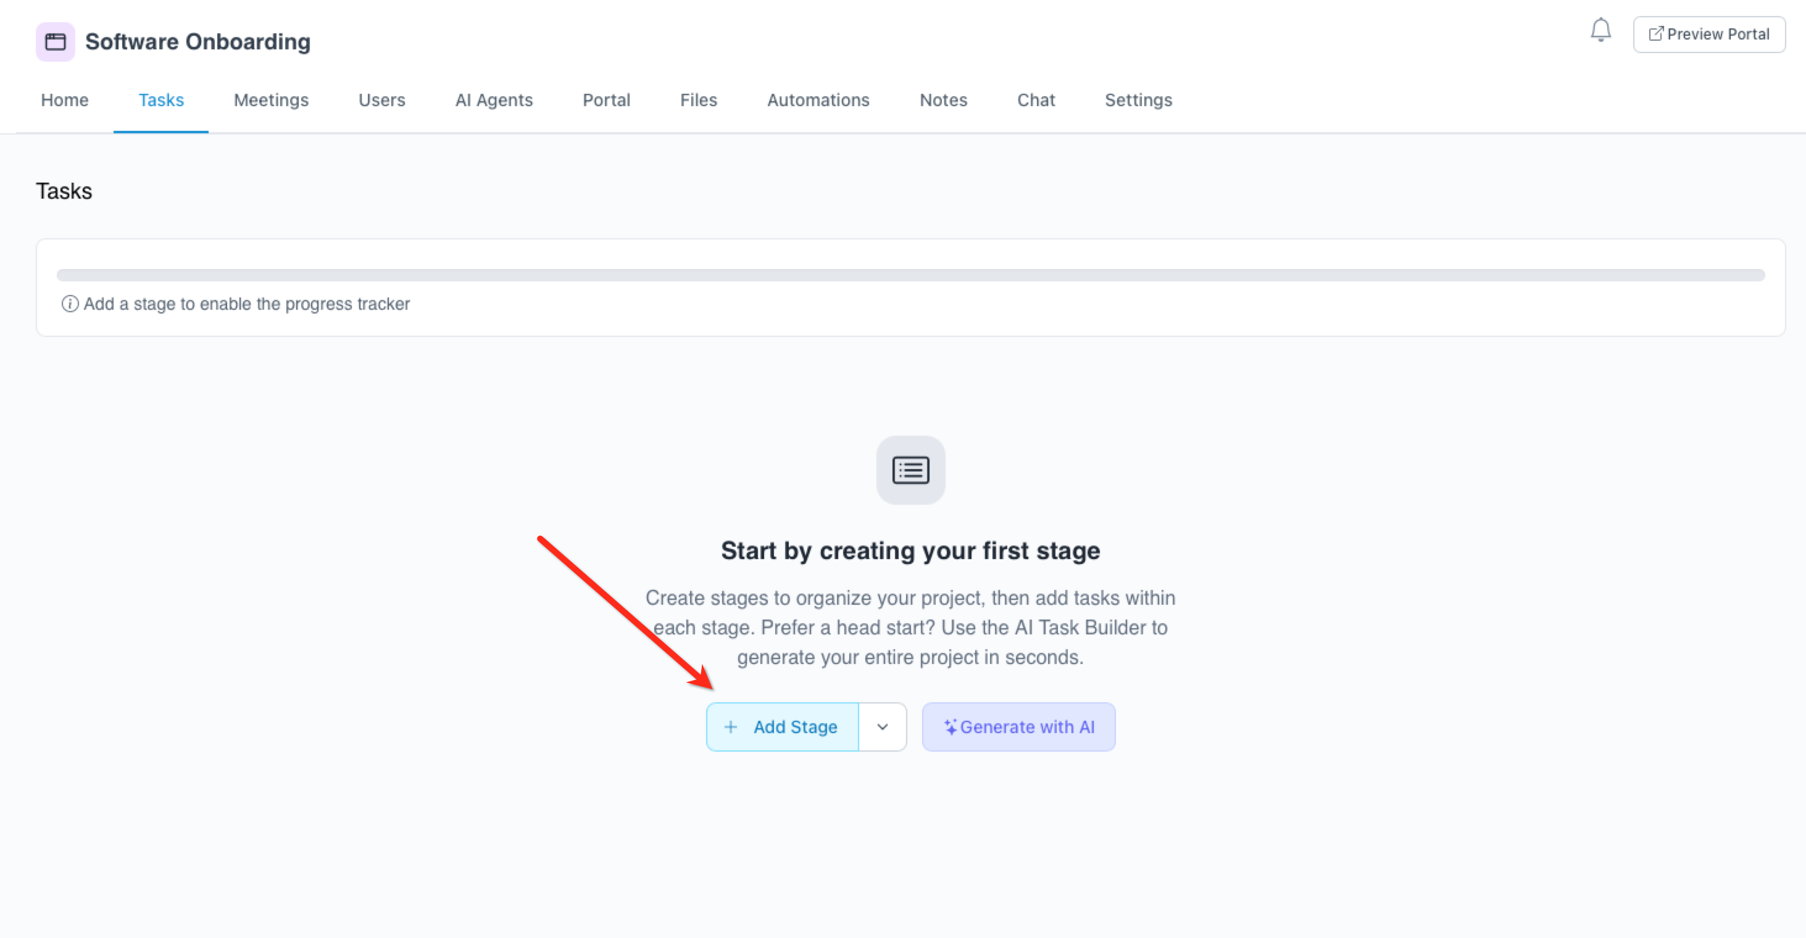Expand the Add Stage dropdown chevron

click(883, 727)
